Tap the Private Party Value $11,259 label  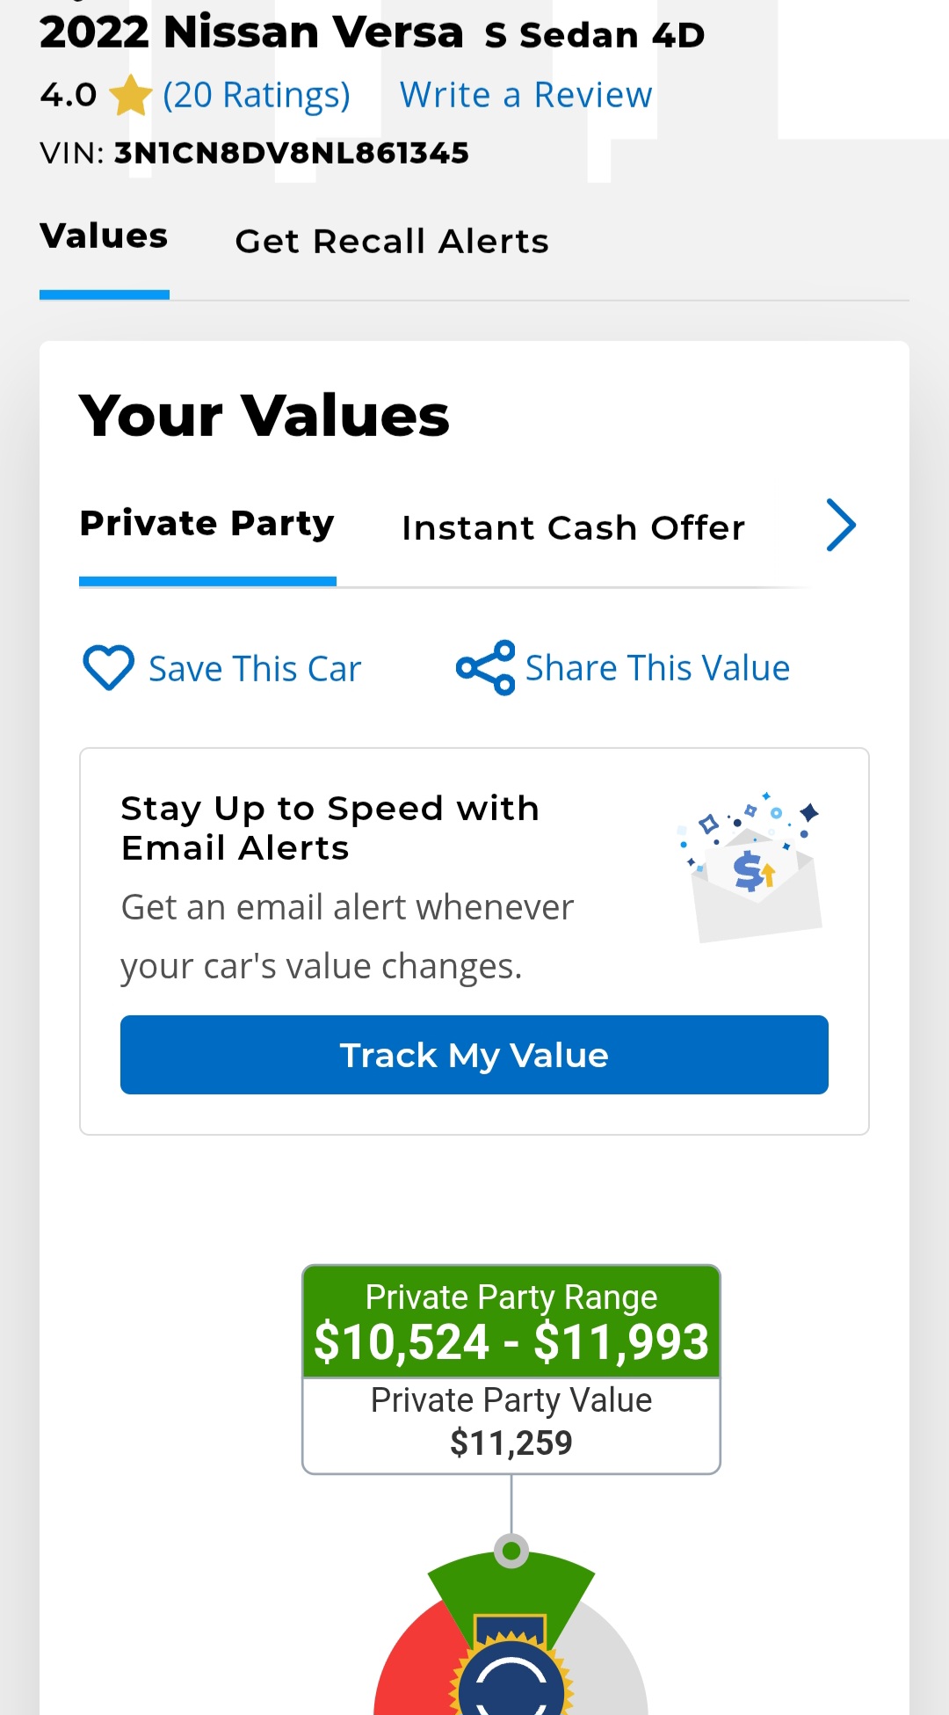tap(511, 1421)
